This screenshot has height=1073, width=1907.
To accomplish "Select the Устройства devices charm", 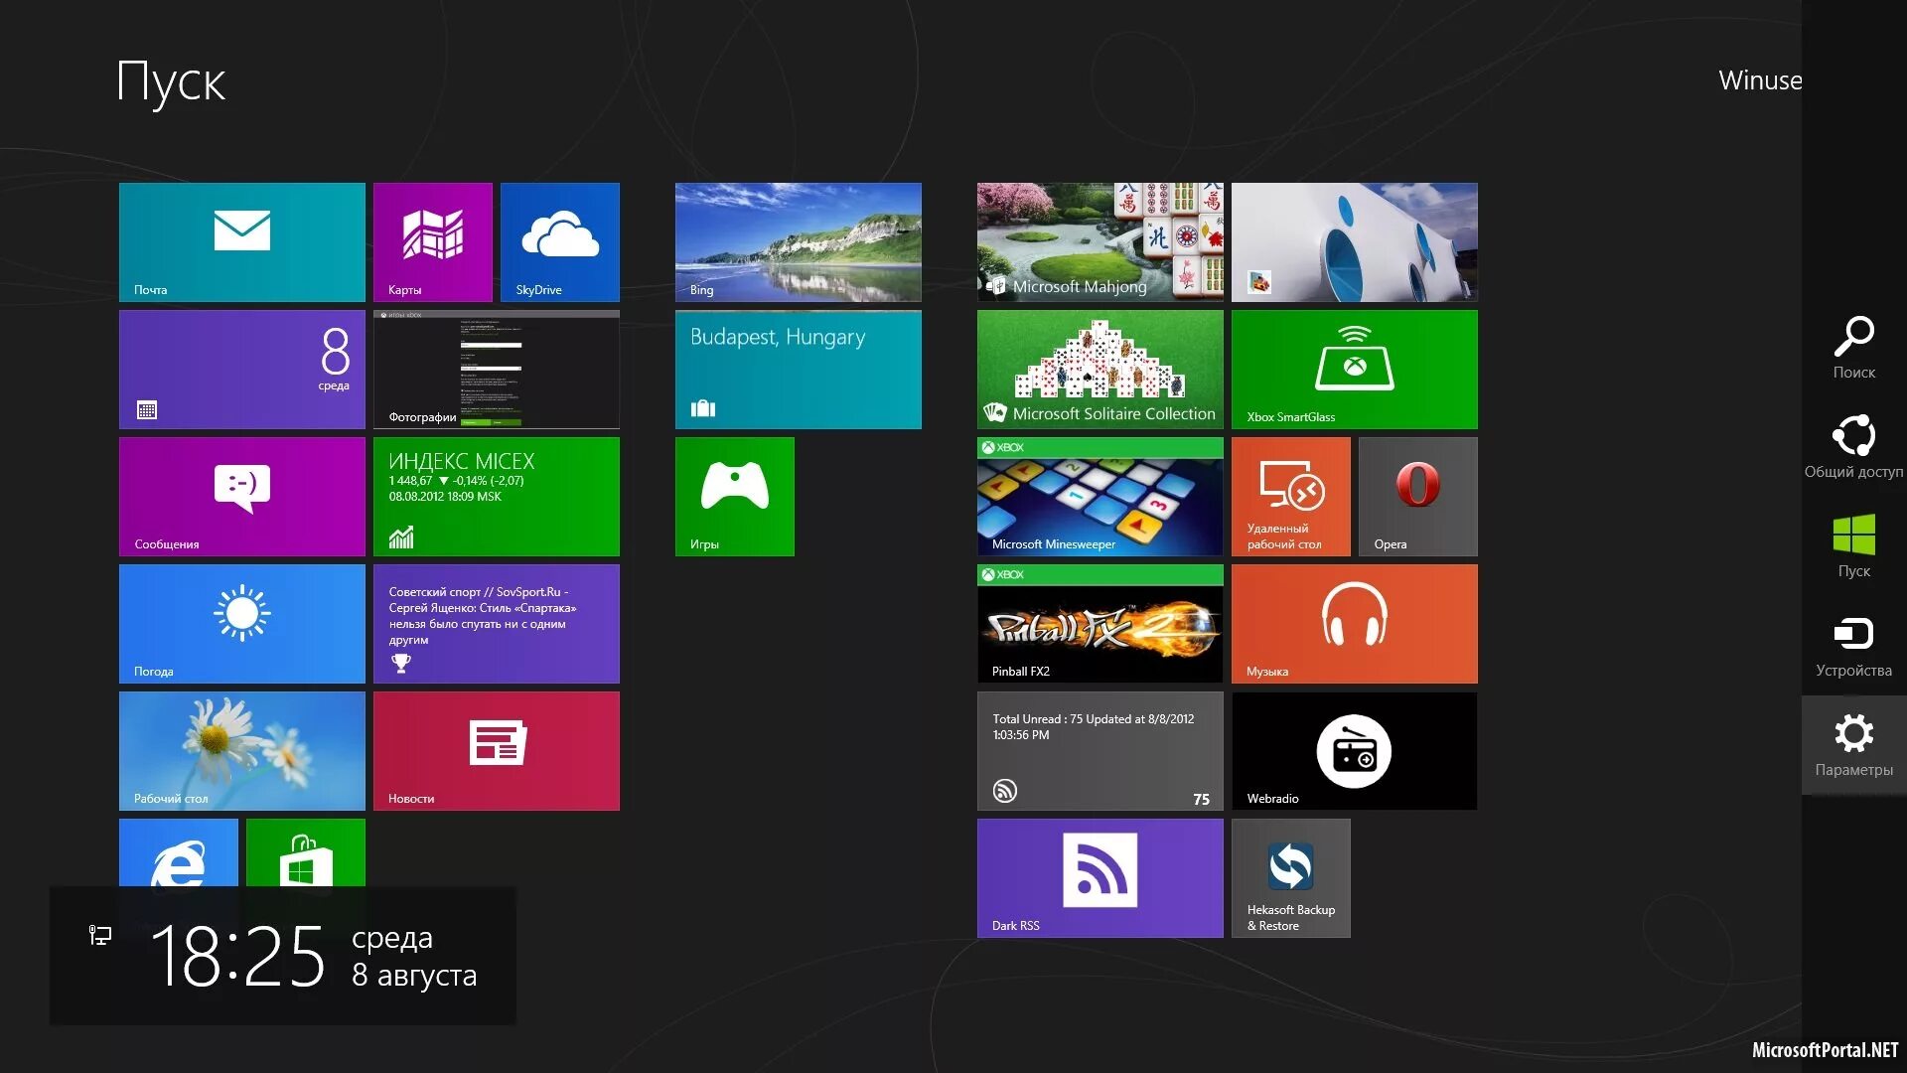I will 1853,646.
